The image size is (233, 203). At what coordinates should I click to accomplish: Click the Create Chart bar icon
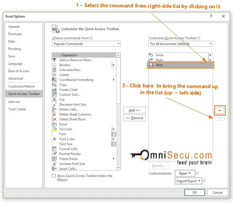54,90
